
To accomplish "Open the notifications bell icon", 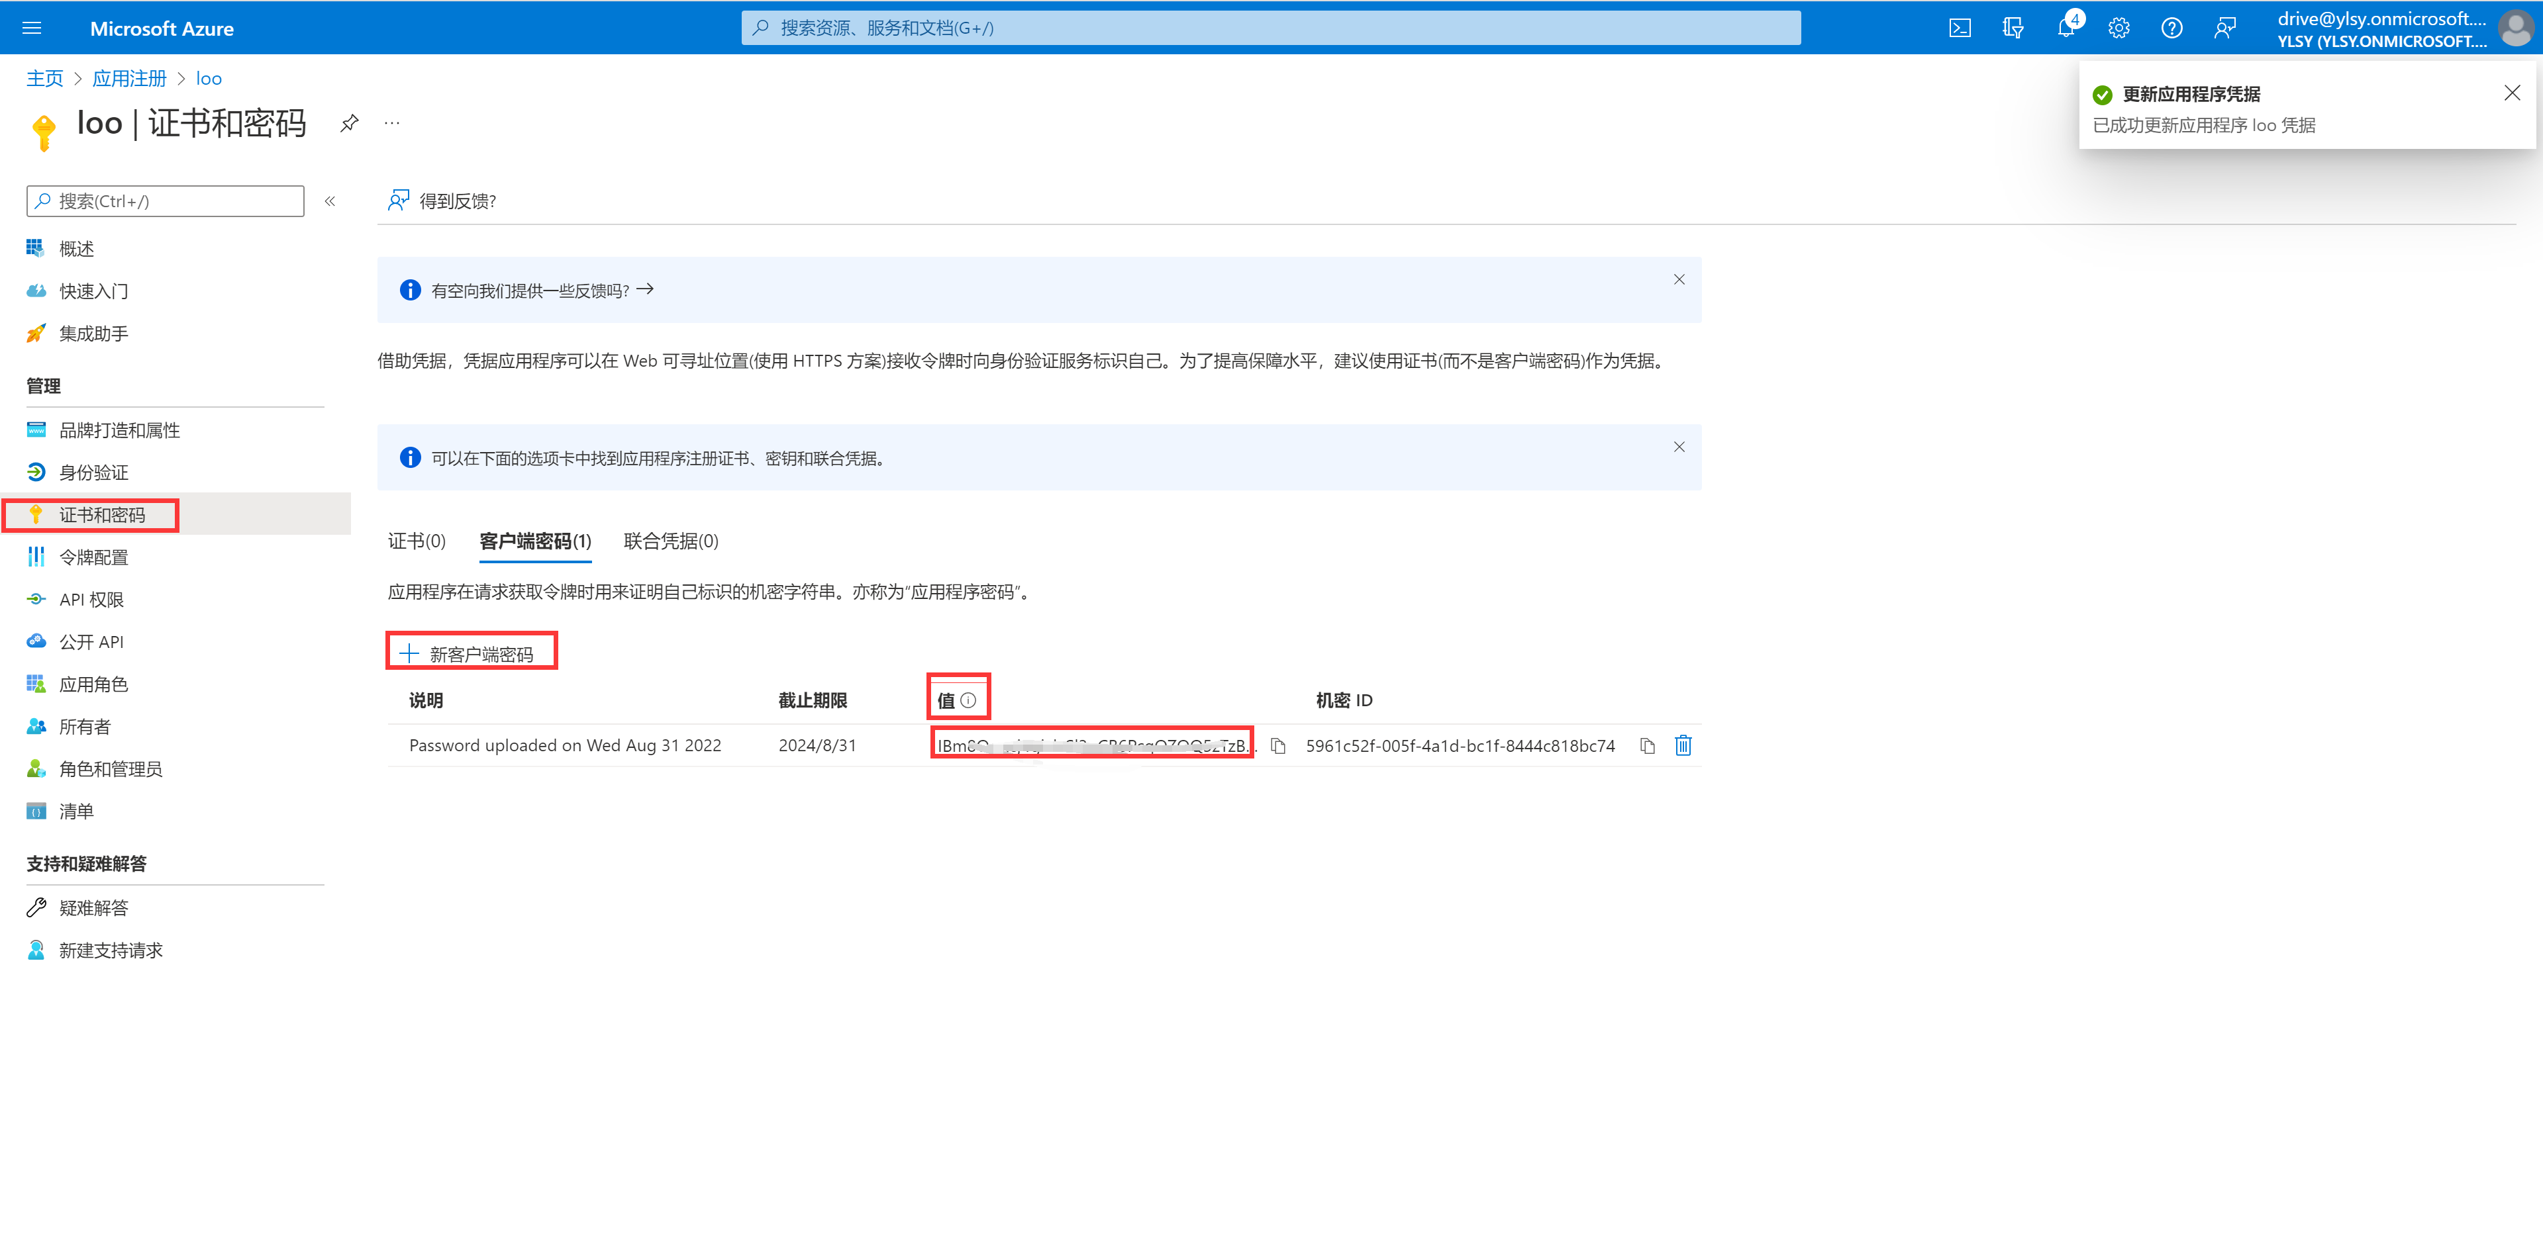I will tap(2066, 28).
